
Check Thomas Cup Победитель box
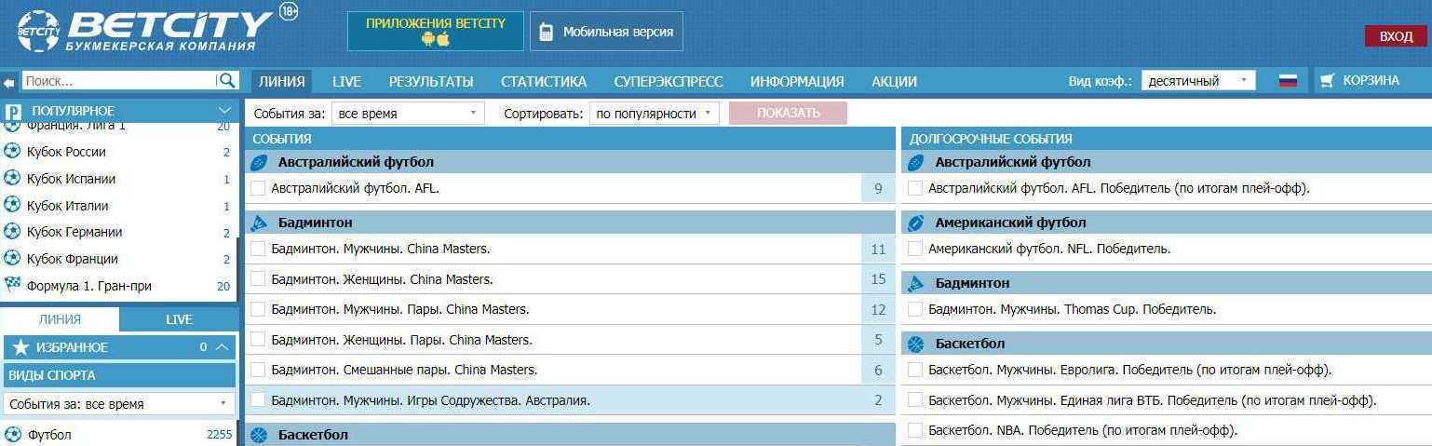[x=915, y=309]
